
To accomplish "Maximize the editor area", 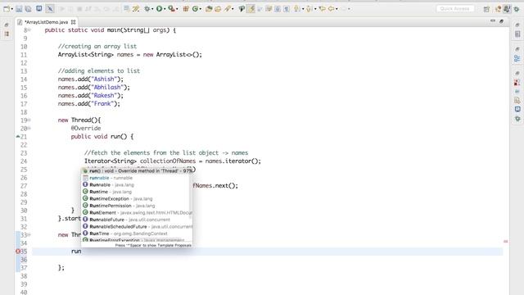I will coord(502,21).
